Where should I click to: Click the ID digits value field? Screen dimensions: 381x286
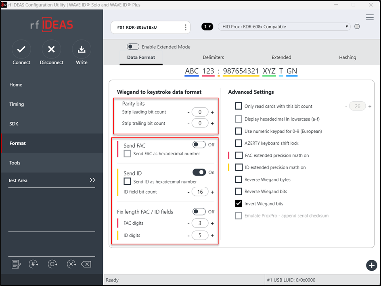[200, 235]
